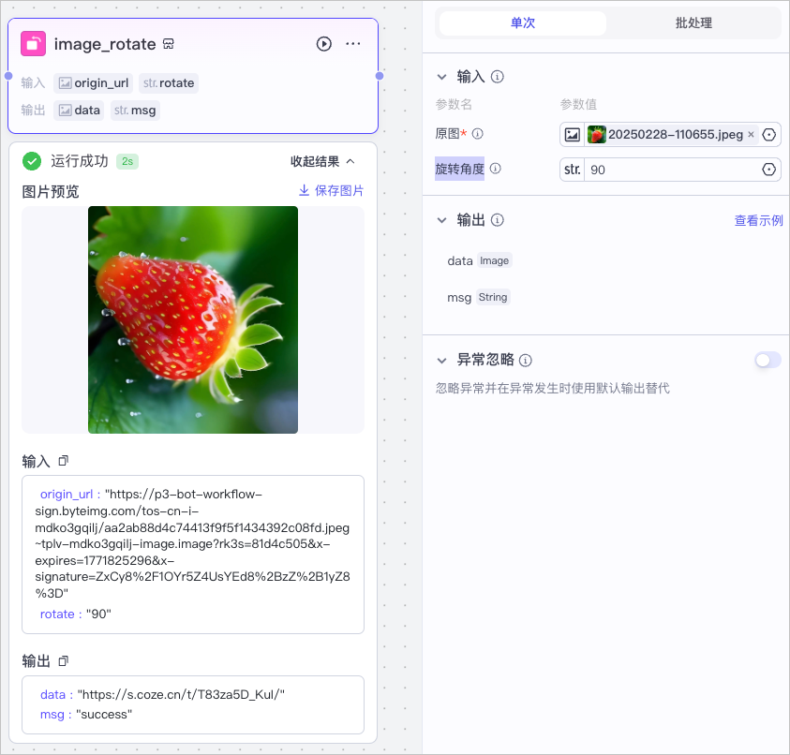Collapse results with 收起结果
Viewport: 790px width, 755px height.
click(322, 162)
